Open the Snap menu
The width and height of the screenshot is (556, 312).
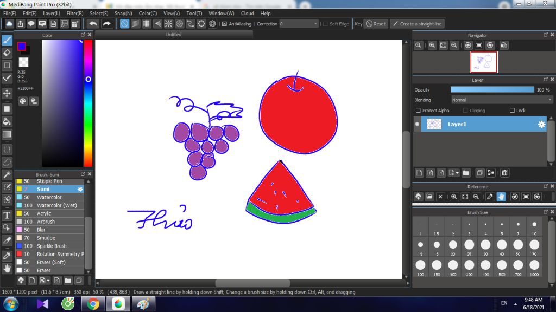tap(123, 13)
